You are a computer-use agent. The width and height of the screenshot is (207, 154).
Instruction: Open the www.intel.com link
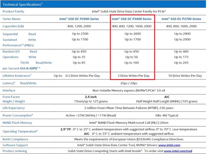169,145
